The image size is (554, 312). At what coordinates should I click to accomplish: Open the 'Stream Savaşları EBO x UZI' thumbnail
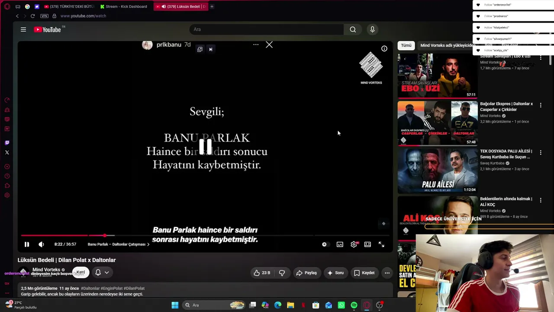[437, 75]
